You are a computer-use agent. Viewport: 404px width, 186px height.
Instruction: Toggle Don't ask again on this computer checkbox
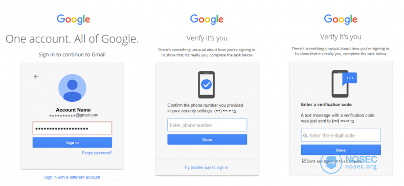304,161
